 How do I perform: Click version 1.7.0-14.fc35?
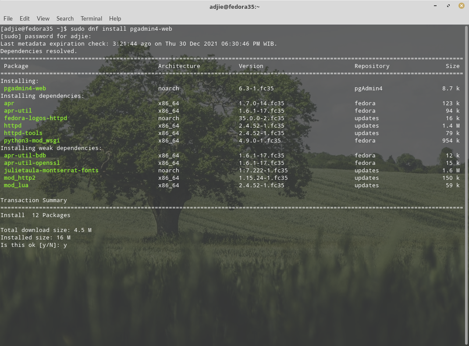[262, 103]
